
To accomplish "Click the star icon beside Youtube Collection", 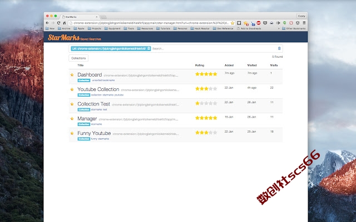I will [72, 89].
